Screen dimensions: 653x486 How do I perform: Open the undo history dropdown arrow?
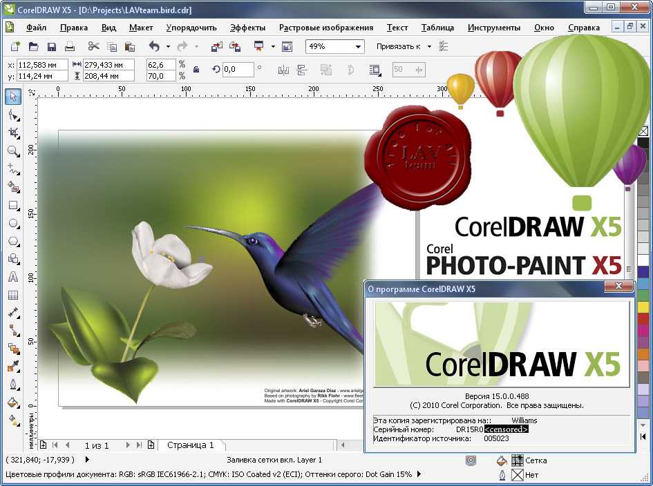point(168,47)
